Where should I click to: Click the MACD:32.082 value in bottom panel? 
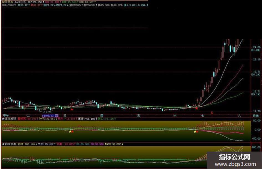click(114, 144)
